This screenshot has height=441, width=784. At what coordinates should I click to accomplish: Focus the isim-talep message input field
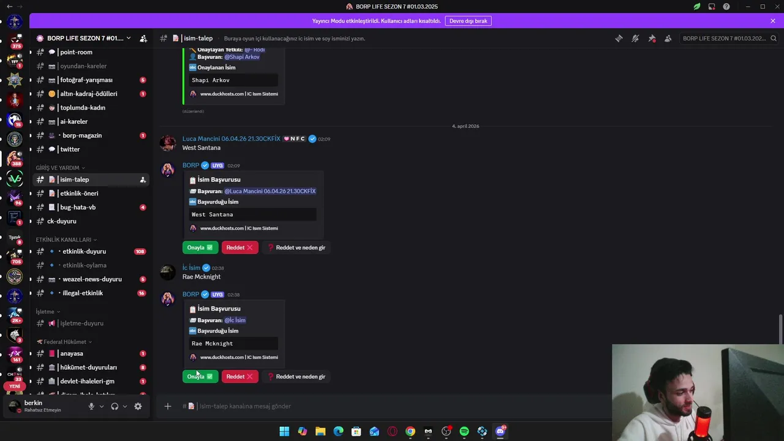(x=392, y=406)
